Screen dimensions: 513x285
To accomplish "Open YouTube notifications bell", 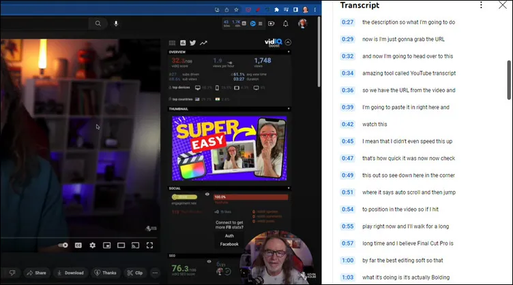I will point(286,24).
